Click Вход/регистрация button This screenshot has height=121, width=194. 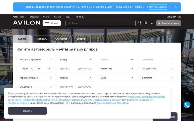(x=168, y=23)
